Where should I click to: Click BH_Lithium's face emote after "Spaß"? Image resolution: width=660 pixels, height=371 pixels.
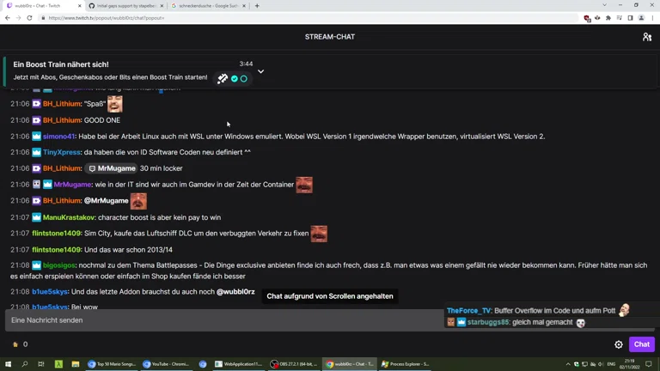115,104
